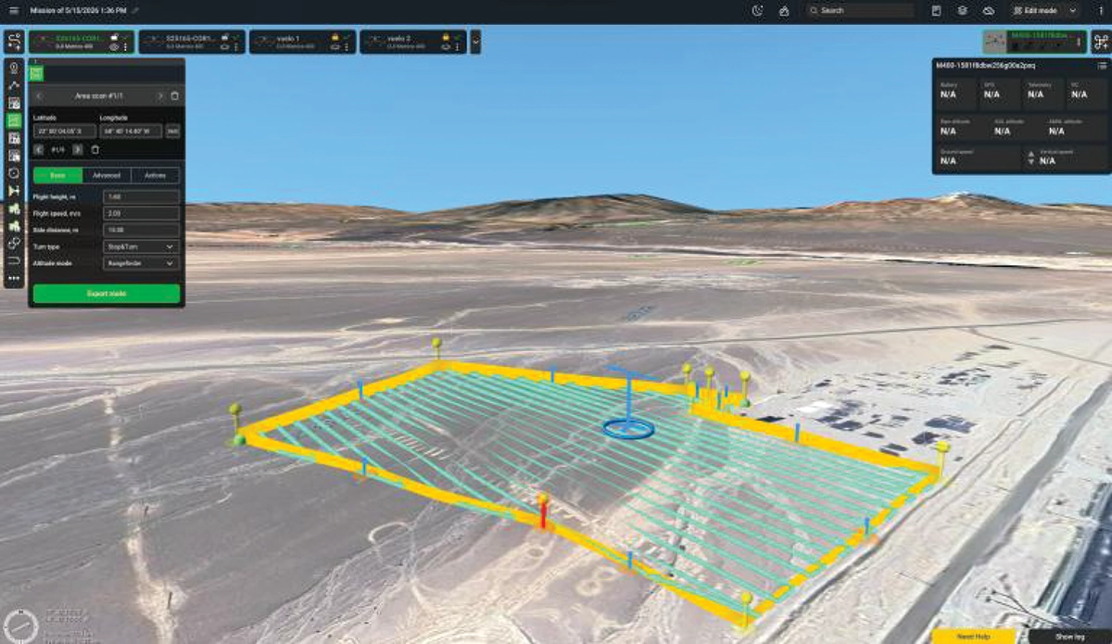Switch to the Advanced tab

tap(107, 175)
